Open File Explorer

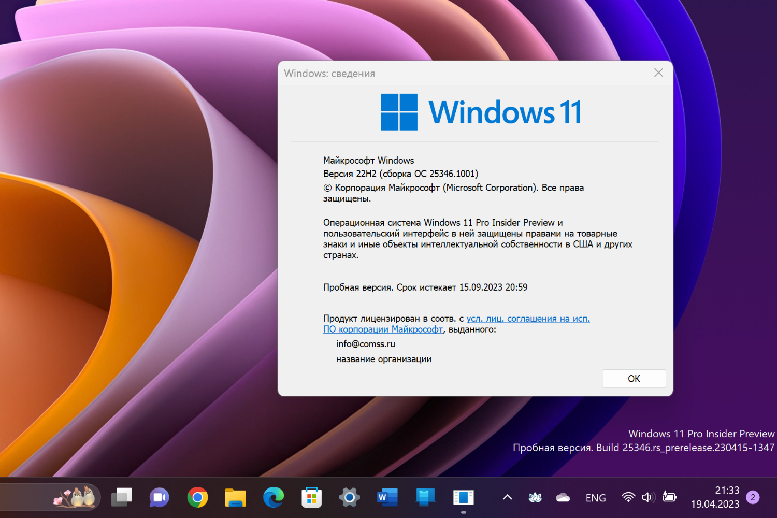236,497
